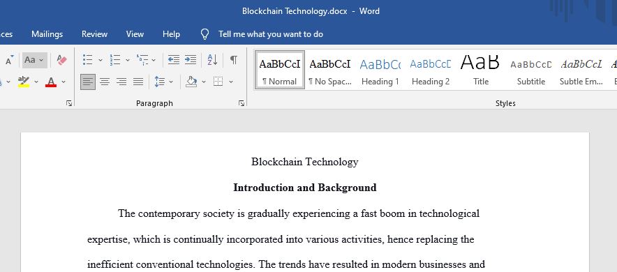This screenshot has height=272, width=617.
Task: Expand the Shading dropdown arrow
Action: point(203,82)
